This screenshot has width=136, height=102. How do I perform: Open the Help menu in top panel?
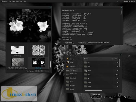click(x=25, y=1)
